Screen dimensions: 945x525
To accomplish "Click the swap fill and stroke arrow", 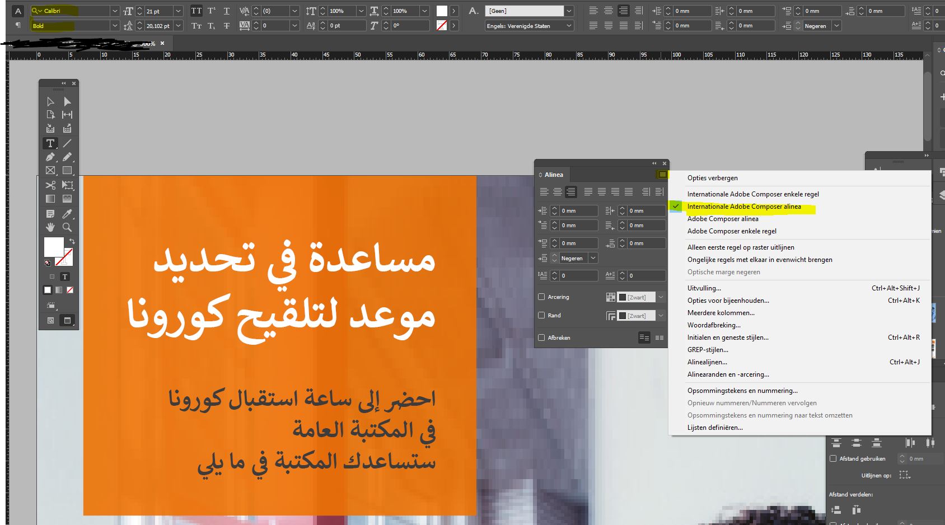I will (72, 240).
